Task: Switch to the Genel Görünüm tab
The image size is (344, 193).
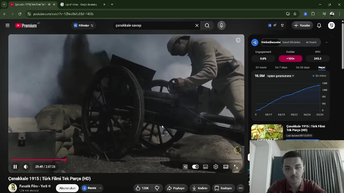Action: coord(291,42)
